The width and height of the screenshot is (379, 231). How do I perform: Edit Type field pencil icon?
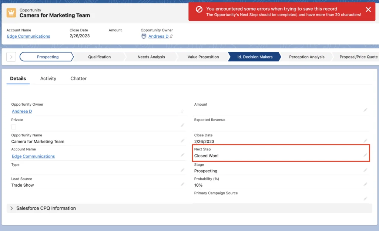point(182,170)
